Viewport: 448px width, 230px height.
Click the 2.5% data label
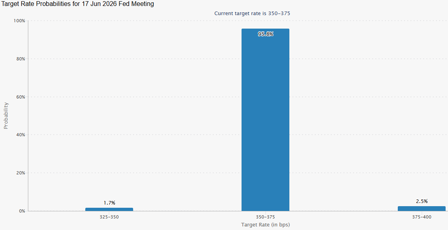coord(422,201)
